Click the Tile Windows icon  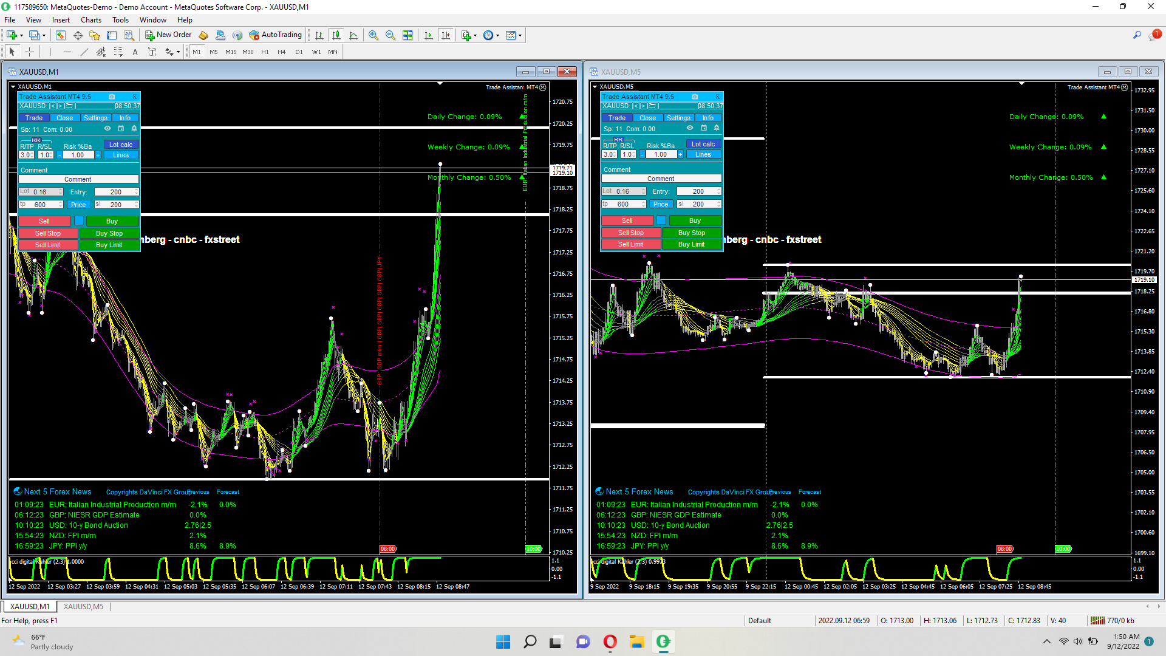(407, 35)
